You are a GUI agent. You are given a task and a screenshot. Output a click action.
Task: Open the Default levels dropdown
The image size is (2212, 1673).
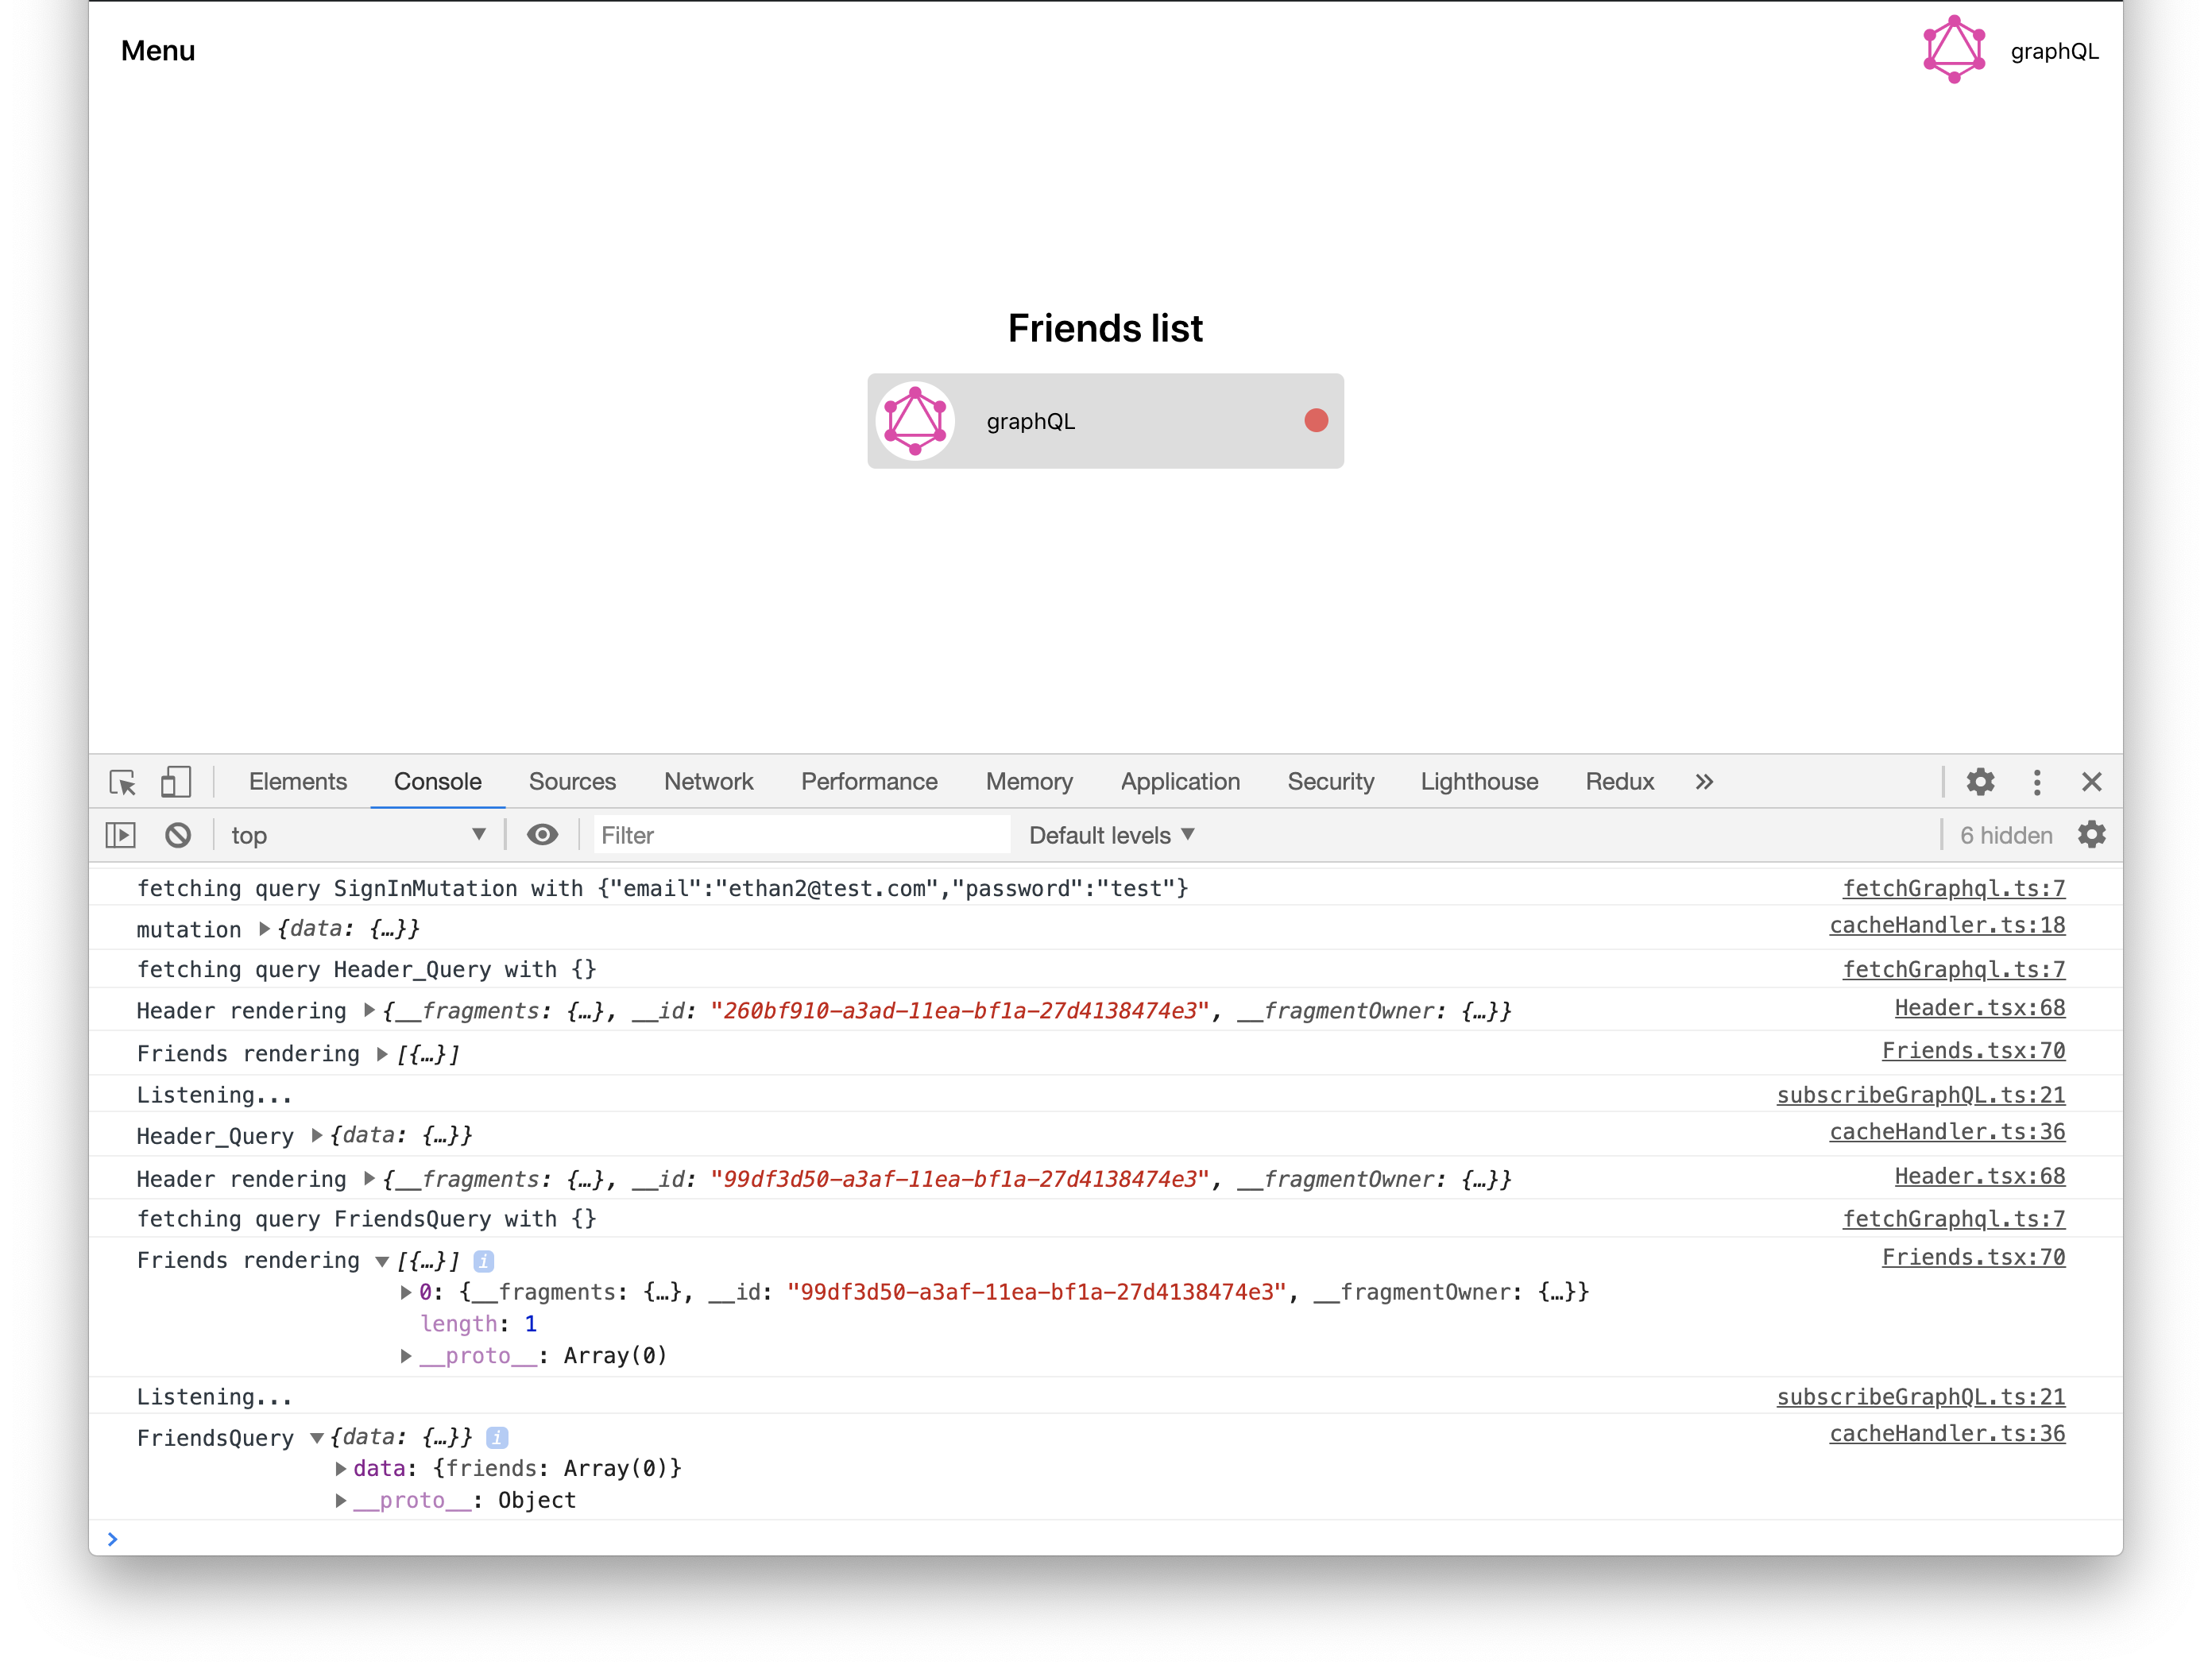click(1111, 834)
